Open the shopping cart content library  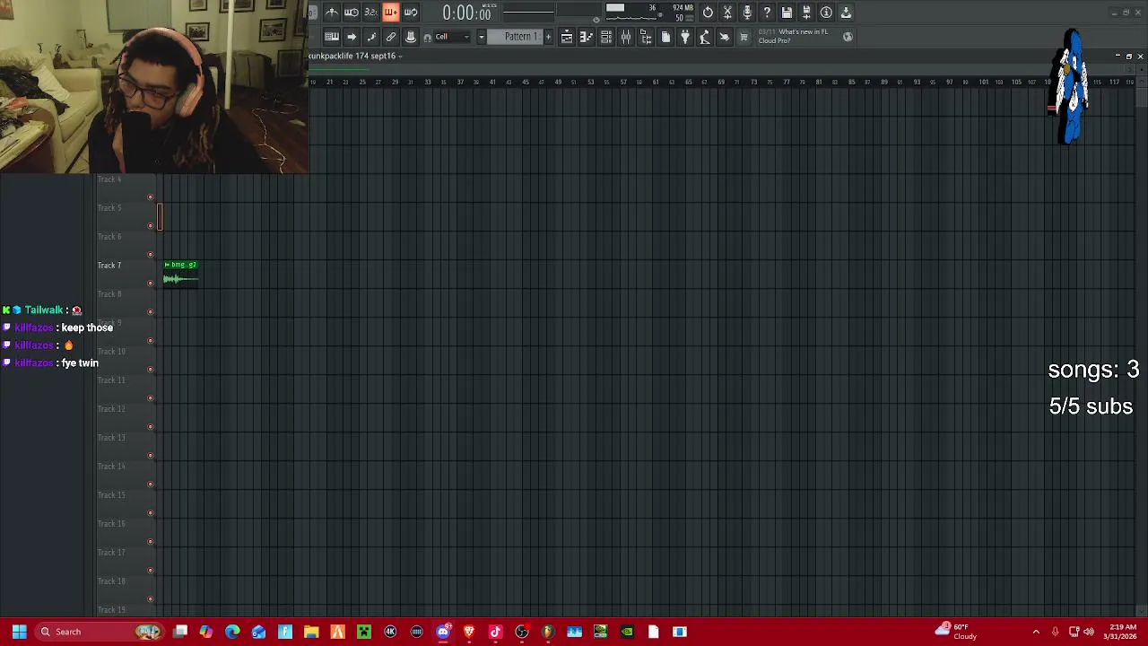coord(744,37)
